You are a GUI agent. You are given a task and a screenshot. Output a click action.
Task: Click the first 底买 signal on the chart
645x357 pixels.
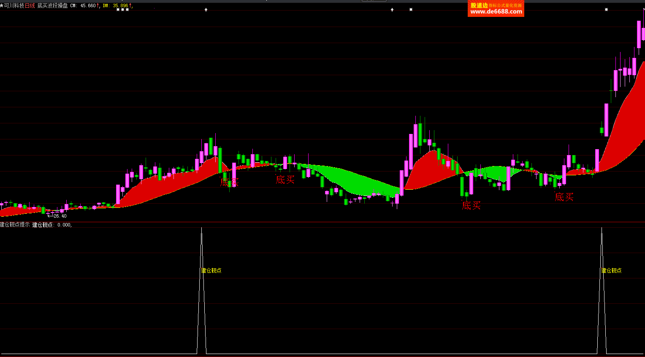pos(229,183)
